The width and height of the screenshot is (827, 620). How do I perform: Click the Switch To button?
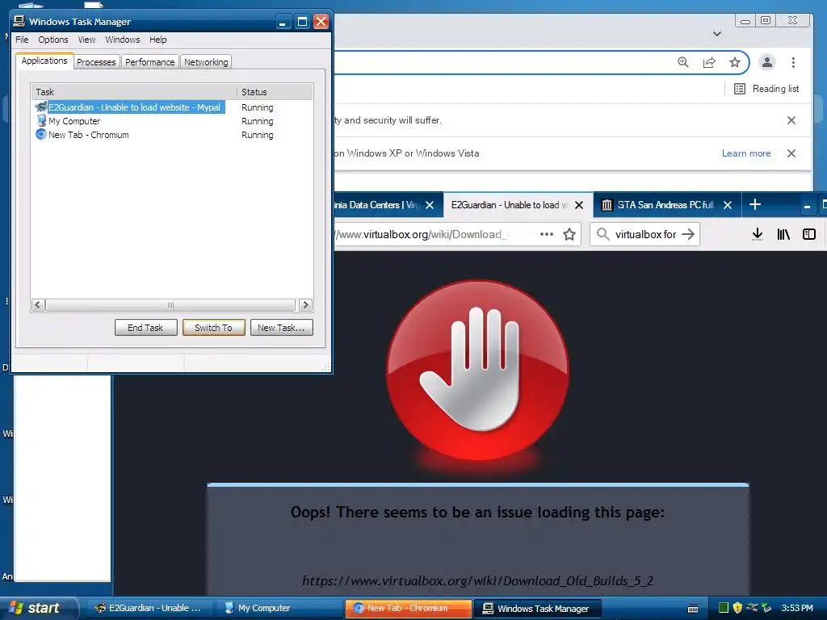[x=213, y=328]
